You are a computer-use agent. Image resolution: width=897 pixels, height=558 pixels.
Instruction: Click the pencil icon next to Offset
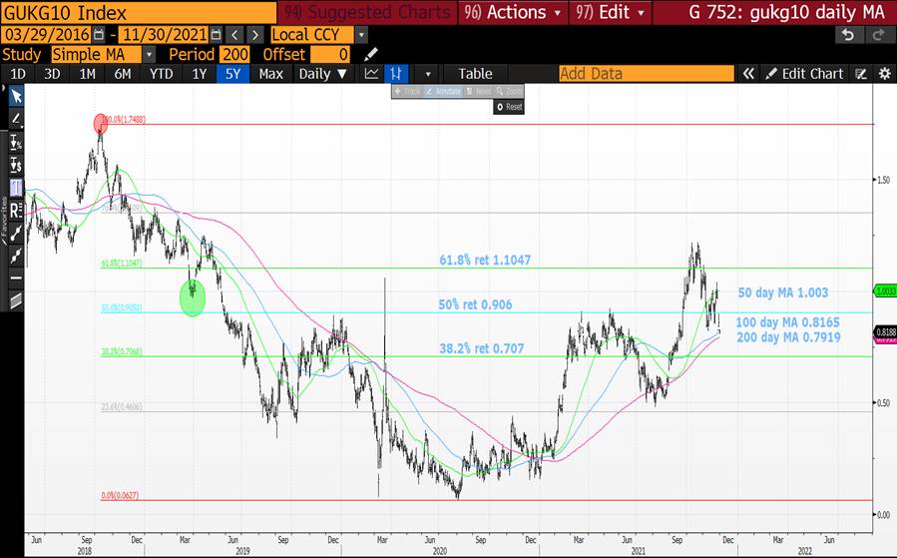tap(371, 54)
